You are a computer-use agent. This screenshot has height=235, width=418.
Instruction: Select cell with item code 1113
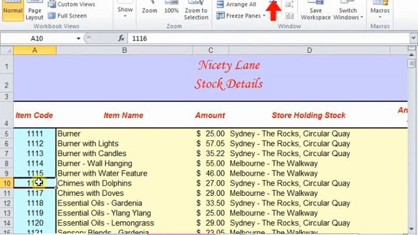coord(35,153)
